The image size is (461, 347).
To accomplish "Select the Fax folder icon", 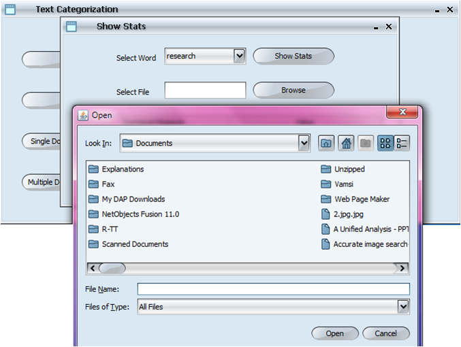I will pyautogui.click(x=93, y=184).
